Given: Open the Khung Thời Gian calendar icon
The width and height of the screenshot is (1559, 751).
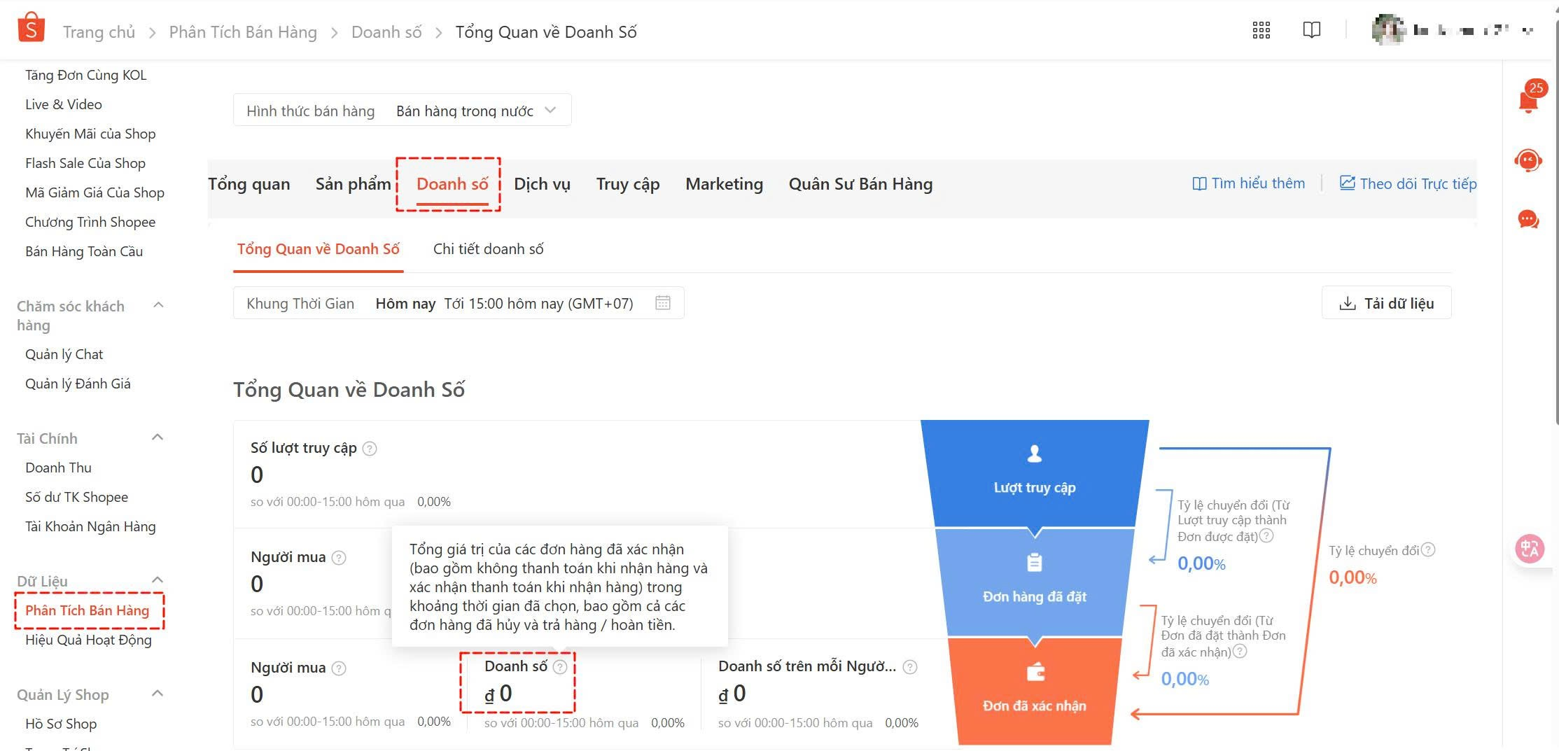Looking at the screenshot, I should point(662,303).
